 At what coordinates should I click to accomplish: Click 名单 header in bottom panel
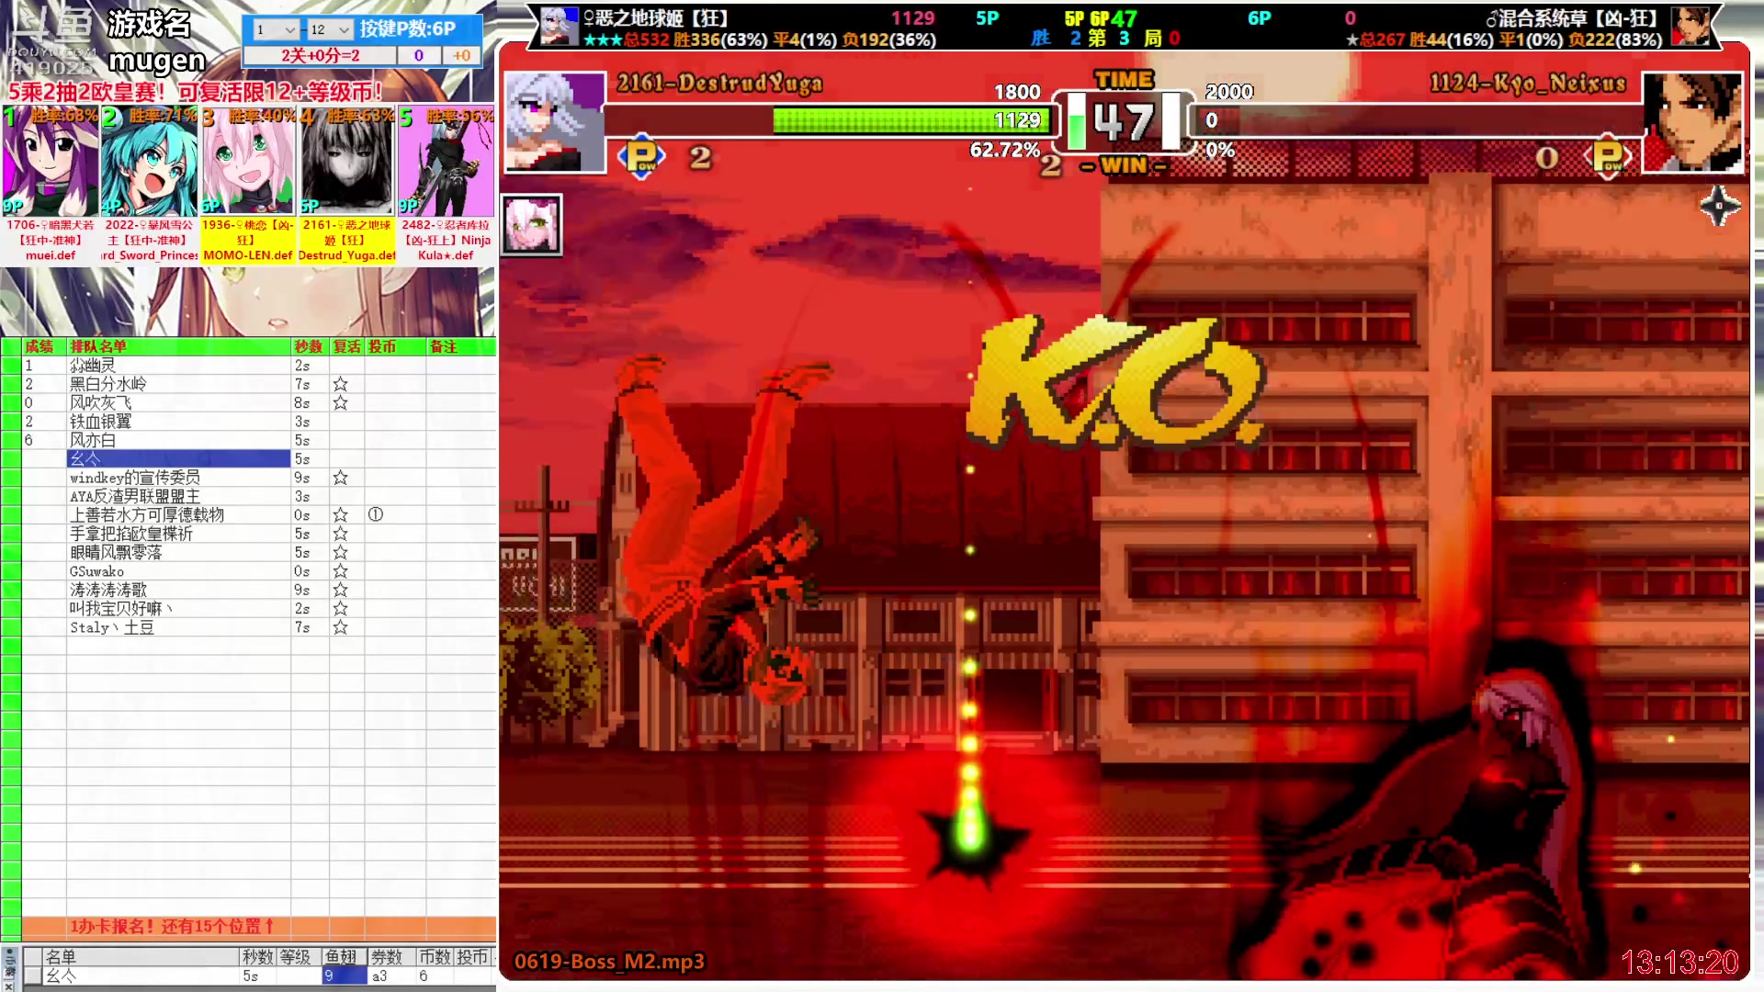coord(141,957)
